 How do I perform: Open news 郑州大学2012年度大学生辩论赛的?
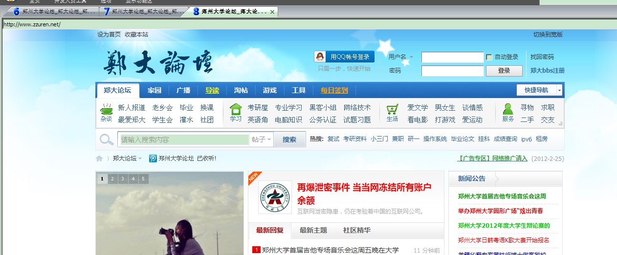pyautogui.click(x=504, y=226)
